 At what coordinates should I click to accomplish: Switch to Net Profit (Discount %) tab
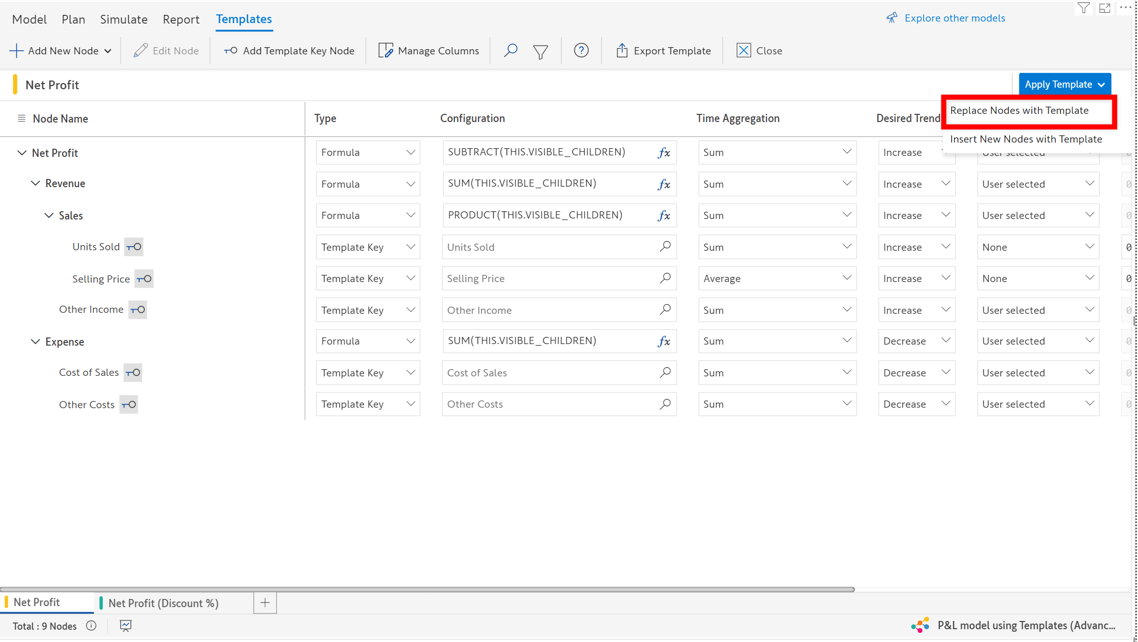pos(163,603)
